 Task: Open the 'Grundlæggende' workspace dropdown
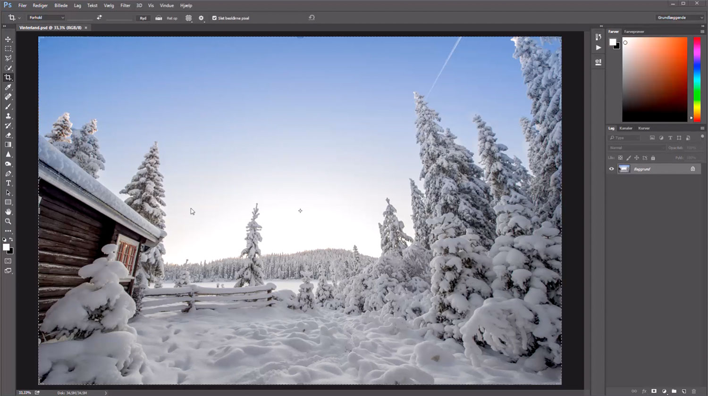point(680,17)
